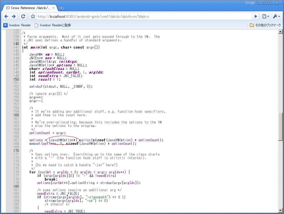The width and height of the screenshot is (284, 214).
Task: Open the wrench customize menu
Action: [276, 16]
